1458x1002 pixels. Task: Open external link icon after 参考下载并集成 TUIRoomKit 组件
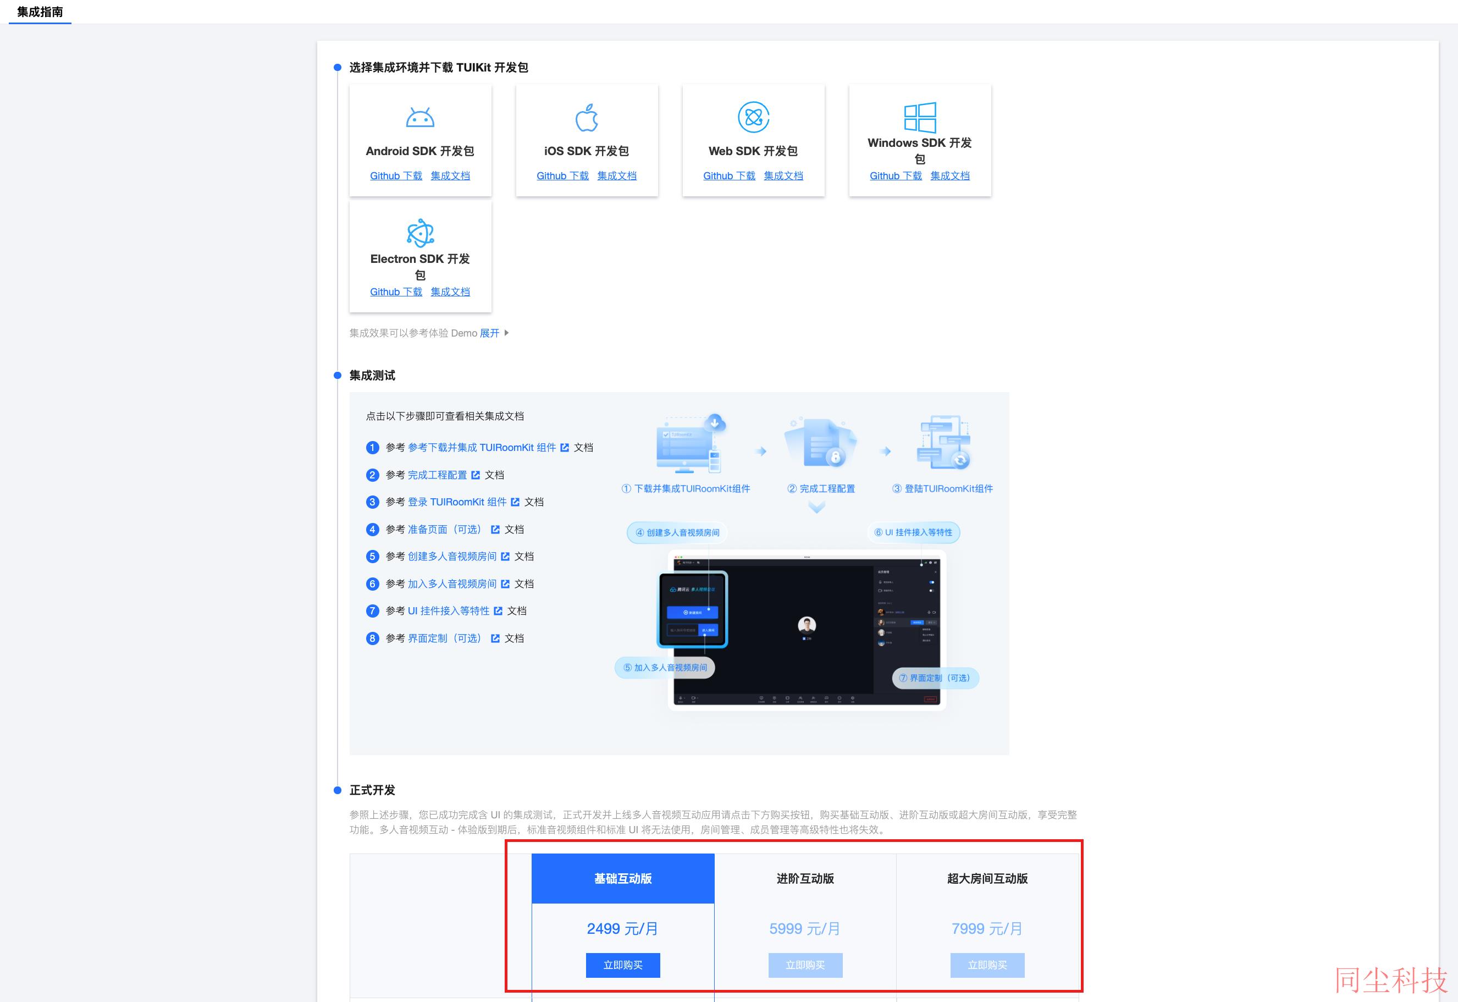(x=564, y=448)
